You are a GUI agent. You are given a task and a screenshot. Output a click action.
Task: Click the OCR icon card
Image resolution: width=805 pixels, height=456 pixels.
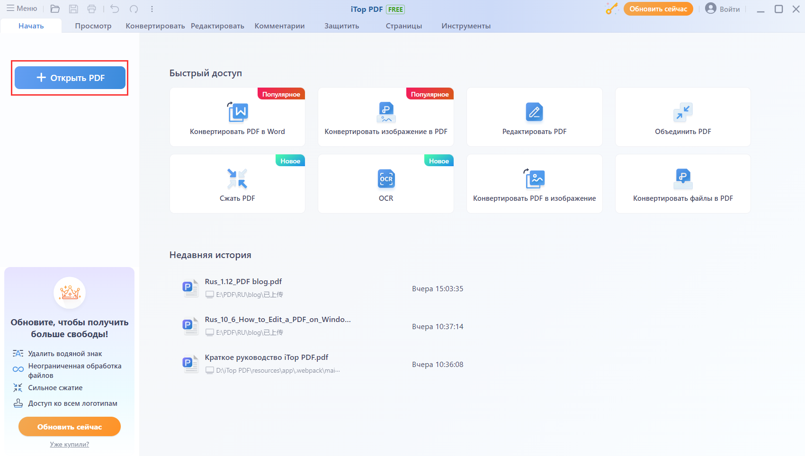tap(386, 184)
